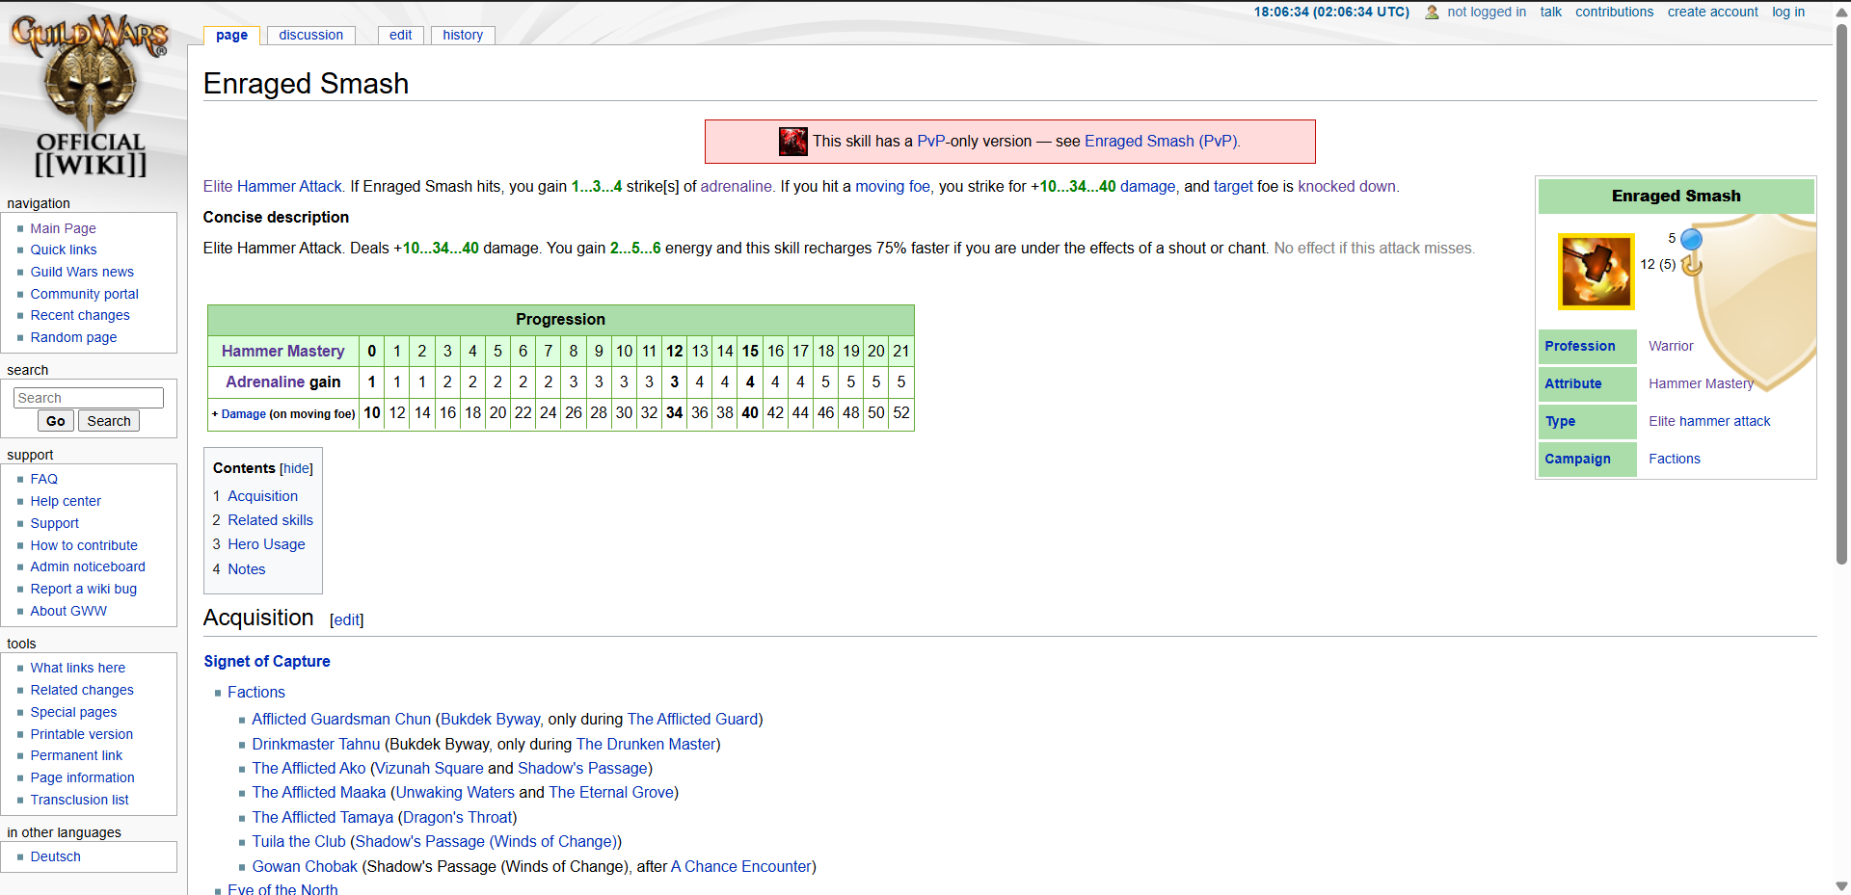
Task: Select the page tab
Action: click(x=231, y=35)
